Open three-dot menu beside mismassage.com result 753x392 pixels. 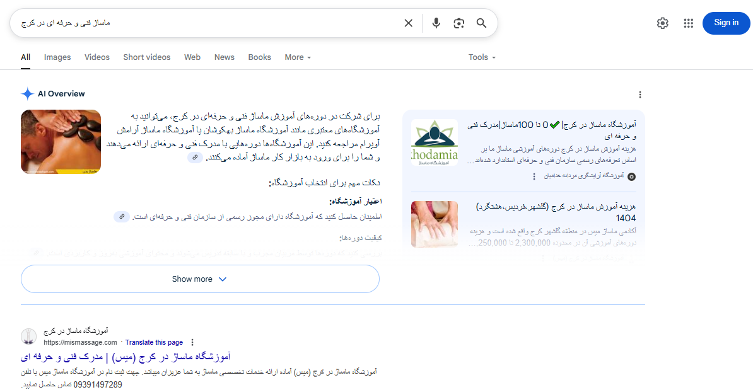192,343
